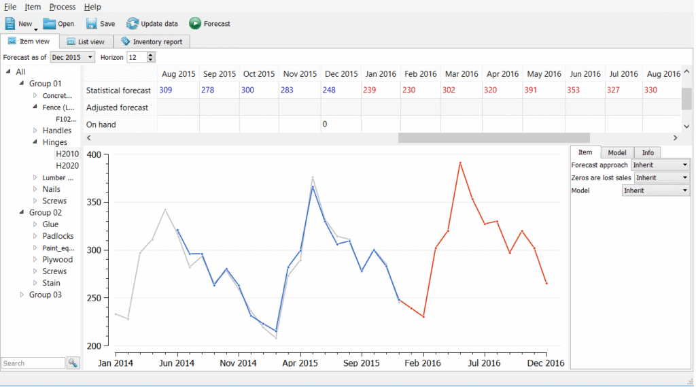The width and height of the screenshot is (696, 387).
Task: Switch to the Model tab in side panel
Action: pyautogui.click(x=617, y=152)
